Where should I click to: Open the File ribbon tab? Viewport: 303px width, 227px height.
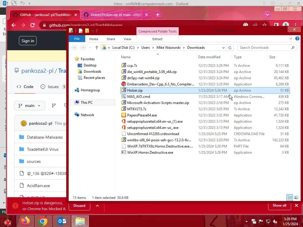(x=77, y=39)
